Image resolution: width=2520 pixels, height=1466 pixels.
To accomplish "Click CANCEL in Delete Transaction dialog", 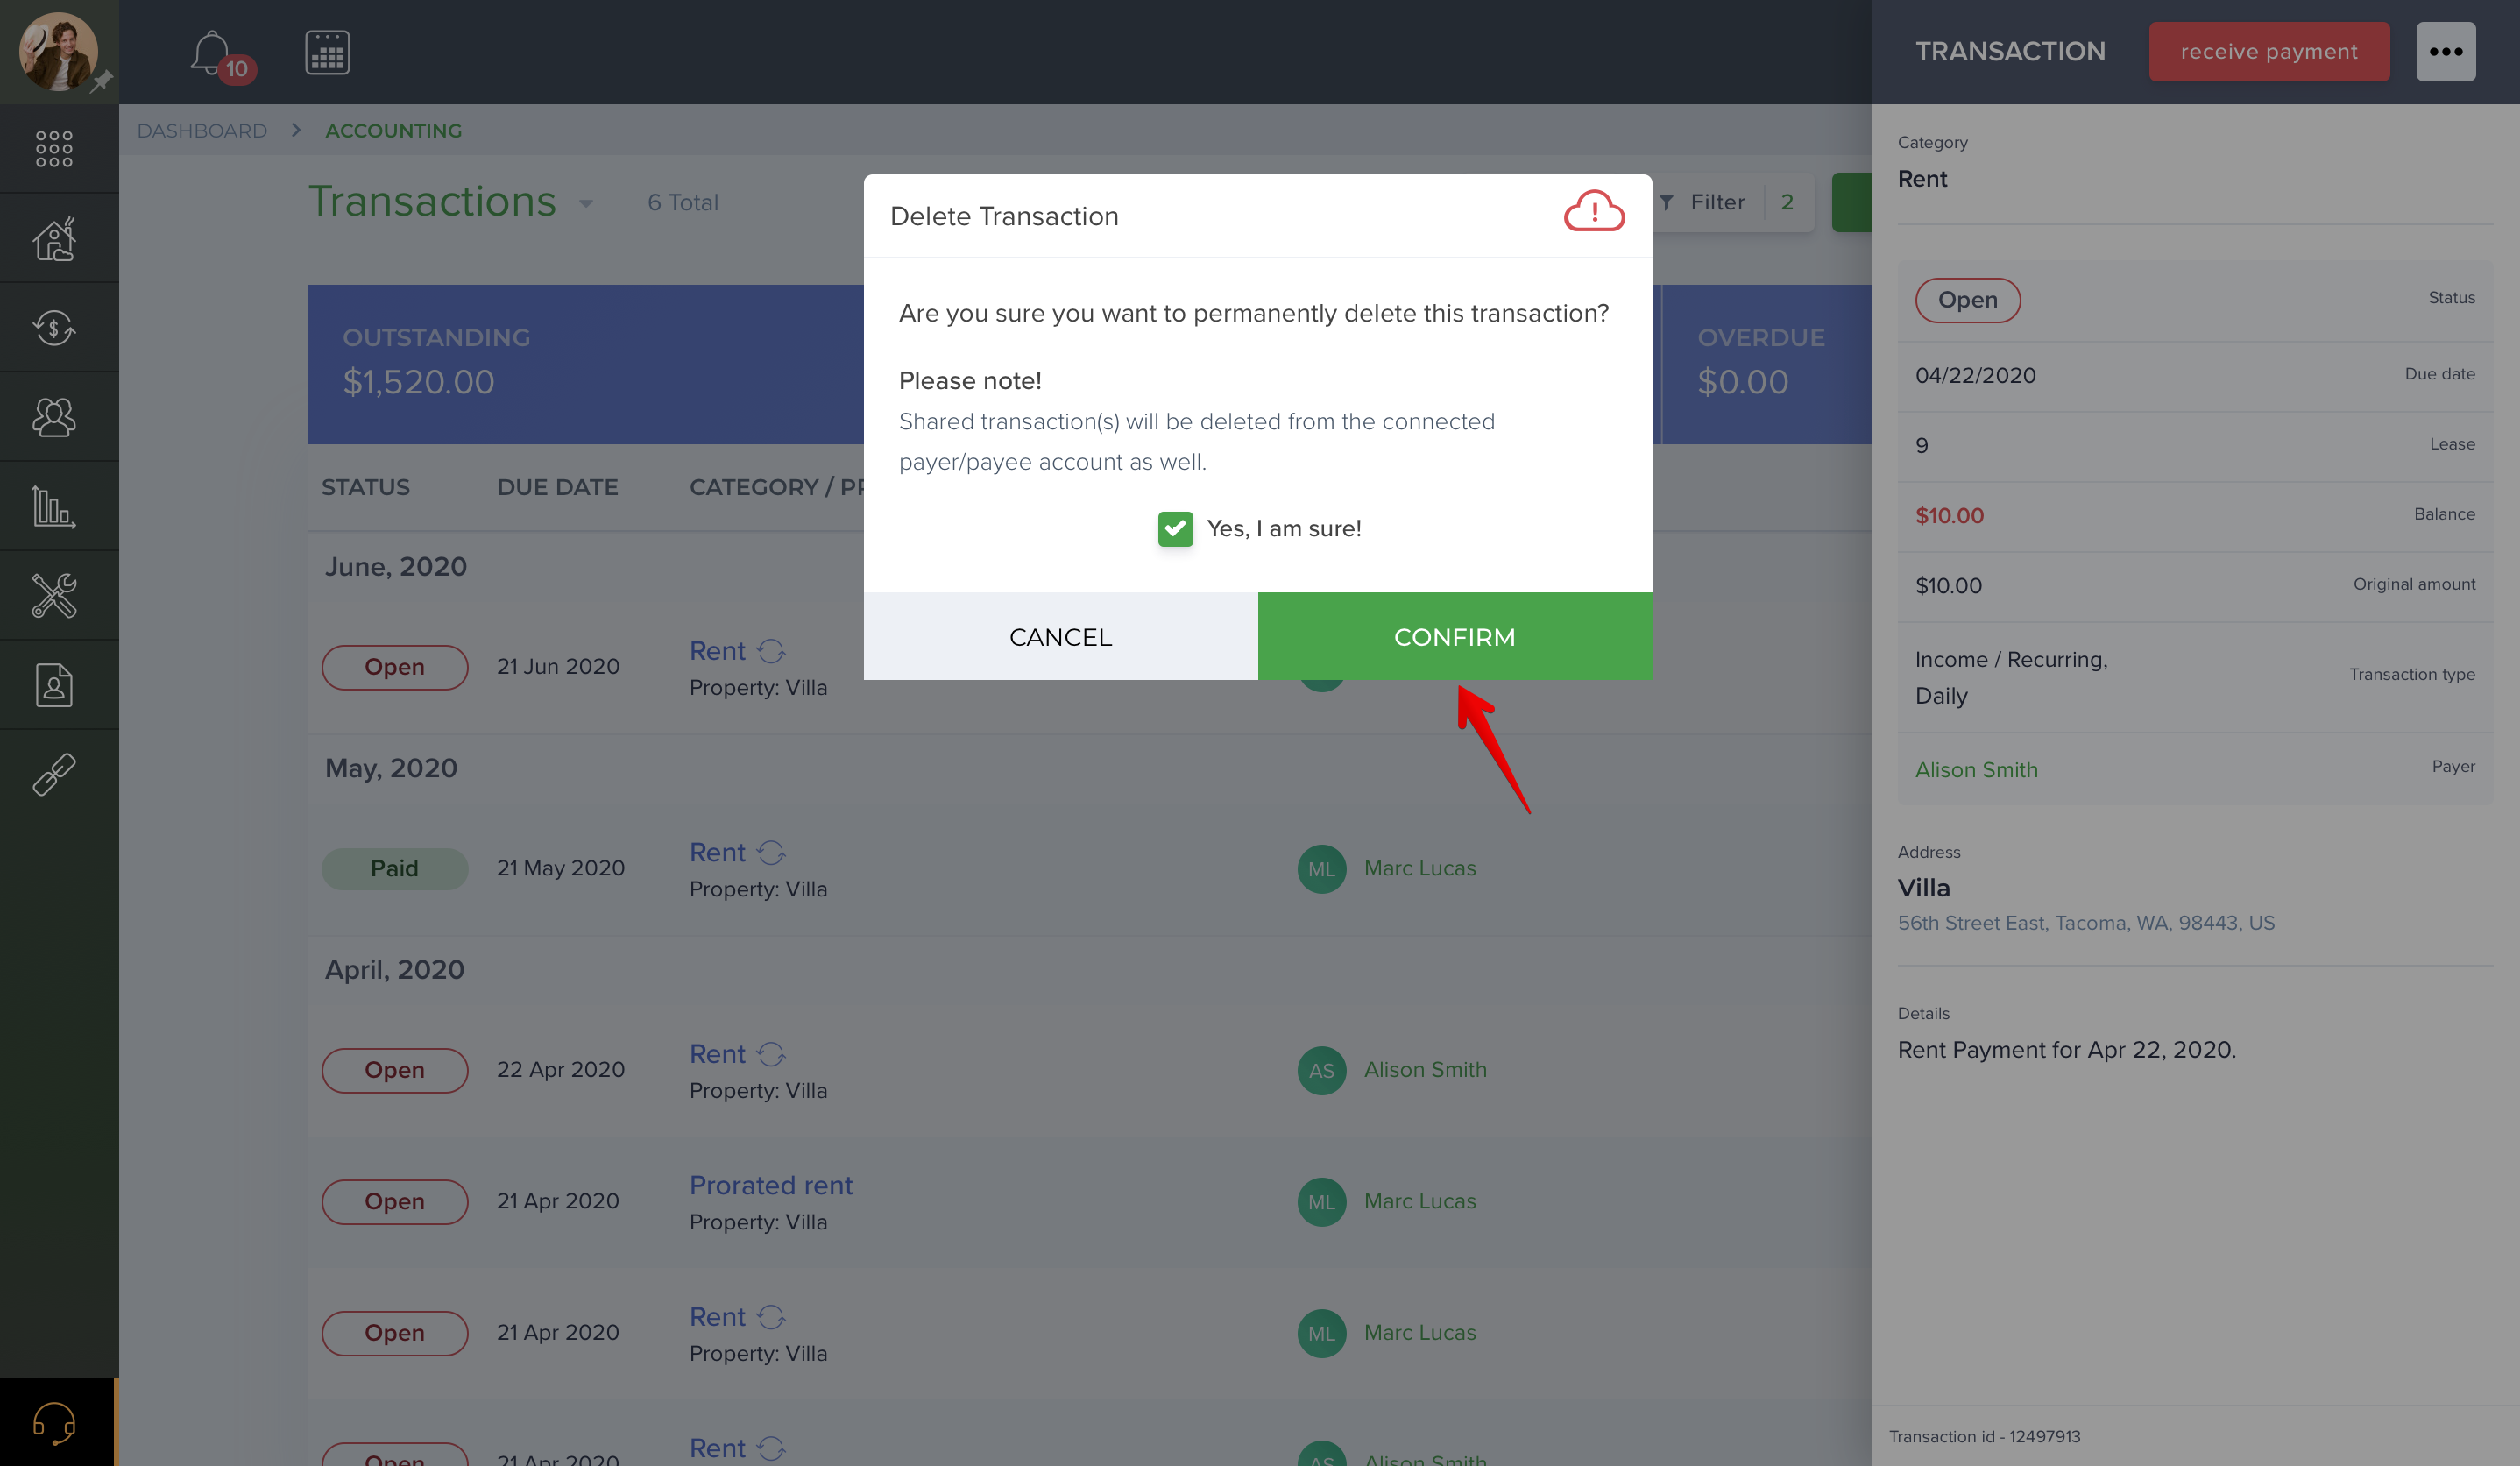I will (x=1060, y=636).
